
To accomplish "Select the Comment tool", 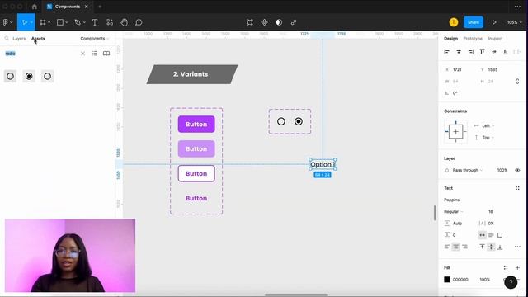I will tap(139, 22).
